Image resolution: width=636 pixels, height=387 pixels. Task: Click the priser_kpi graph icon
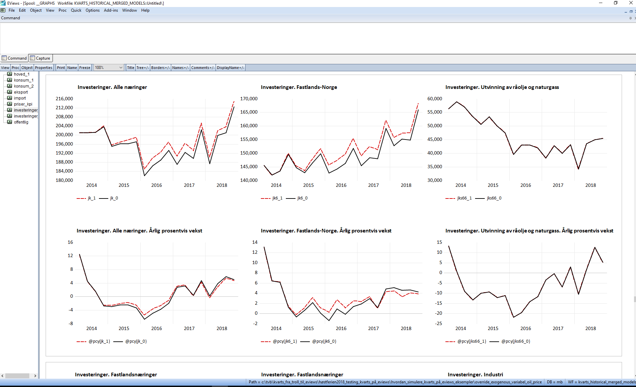(10, 104)
